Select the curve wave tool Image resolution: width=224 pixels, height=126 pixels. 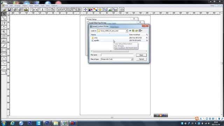(x=4, y=63)
